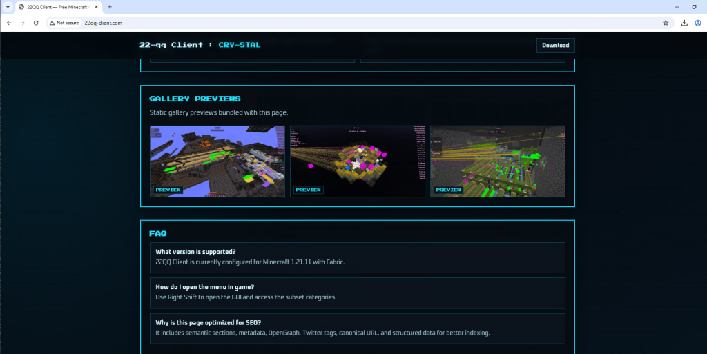Click the PREVIEW label on the first thumbnail
This screenshot has width=707, height=354.
[168, 190]
